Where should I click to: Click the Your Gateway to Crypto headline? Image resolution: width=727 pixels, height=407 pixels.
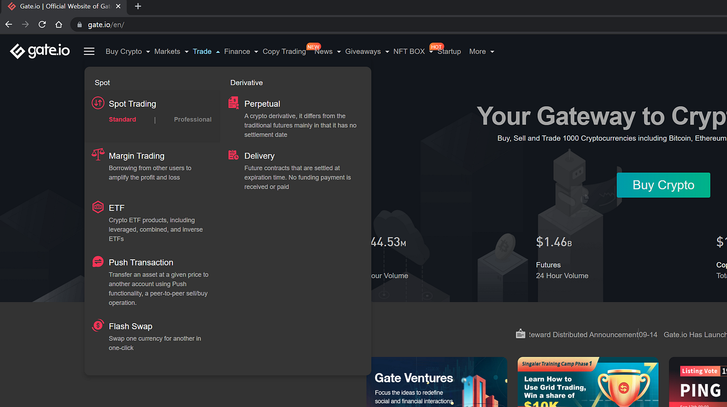[x=602, y=116]
